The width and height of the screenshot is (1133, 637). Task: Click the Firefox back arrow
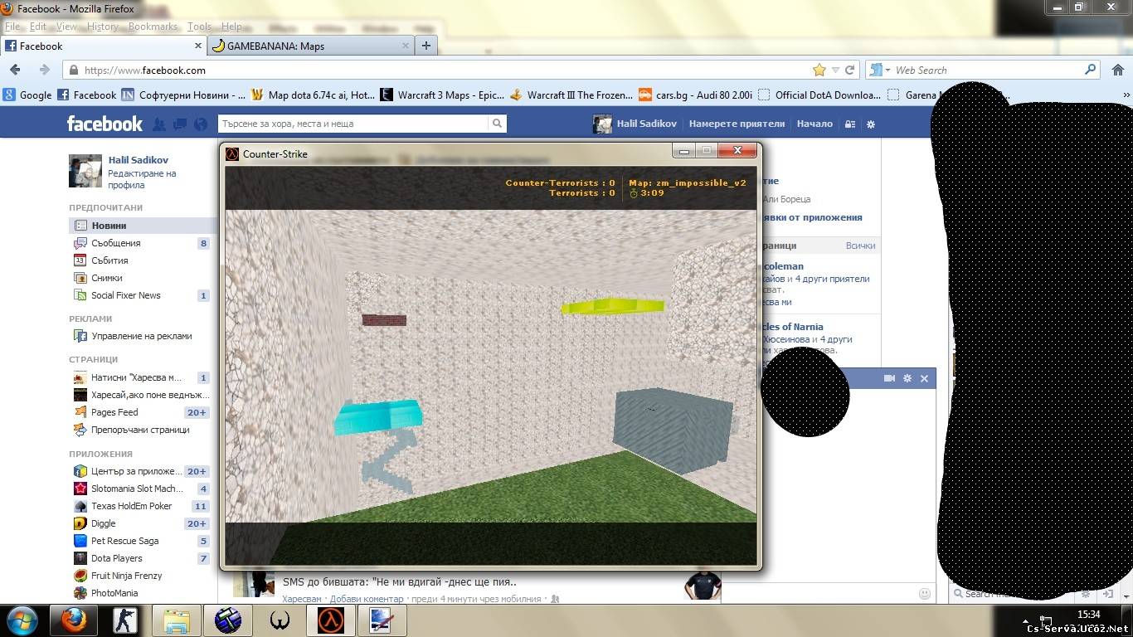(x=15, y=70)
